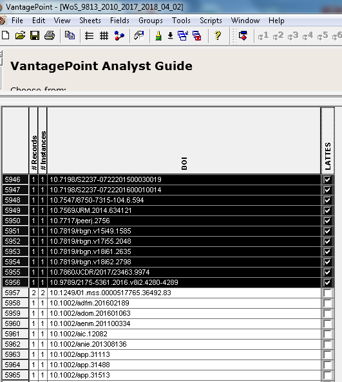Open the Sheets menu
342x382 pixels.
(90, 21)
